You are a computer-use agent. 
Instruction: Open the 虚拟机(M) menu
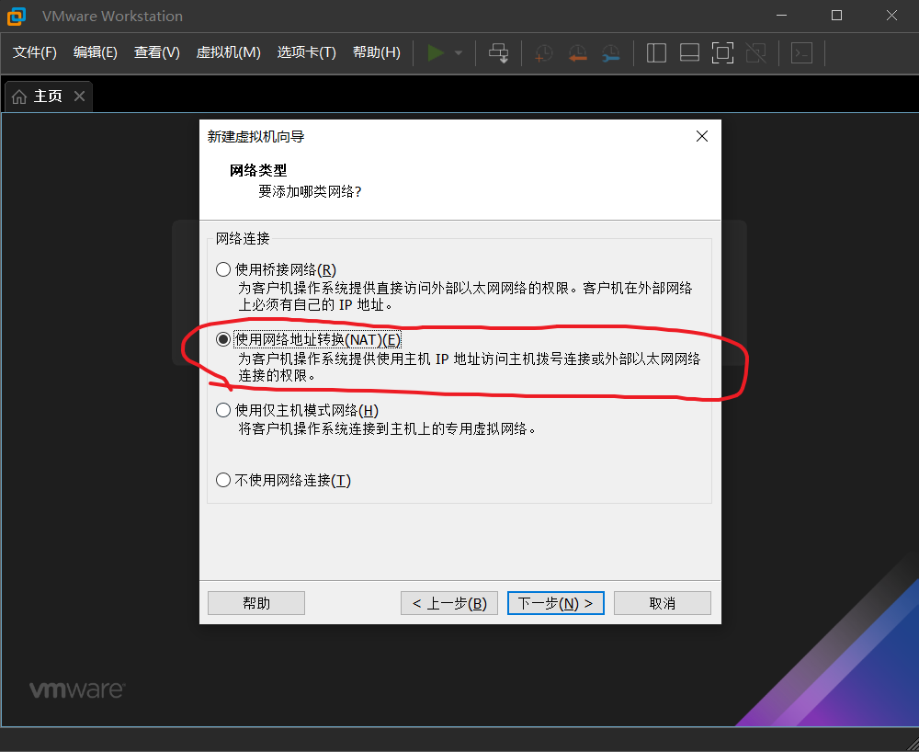point(228,52)
